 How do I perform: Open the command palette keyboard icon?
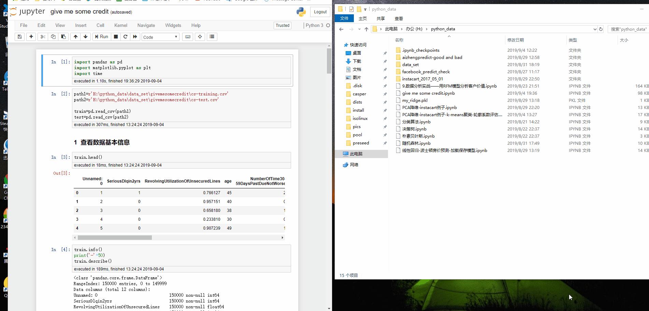click(x=188, y=37)
